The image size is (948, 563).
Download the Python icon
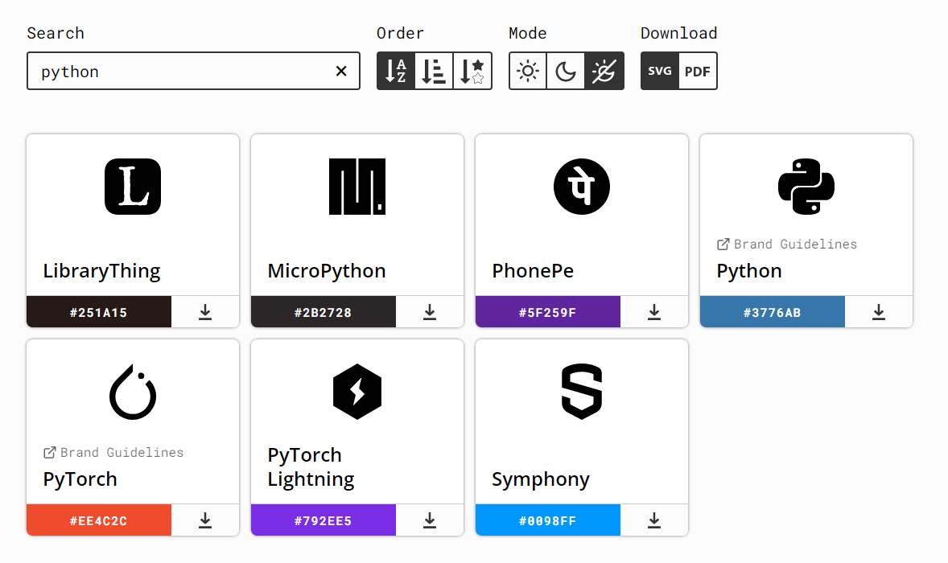click(x=879, y=312)
